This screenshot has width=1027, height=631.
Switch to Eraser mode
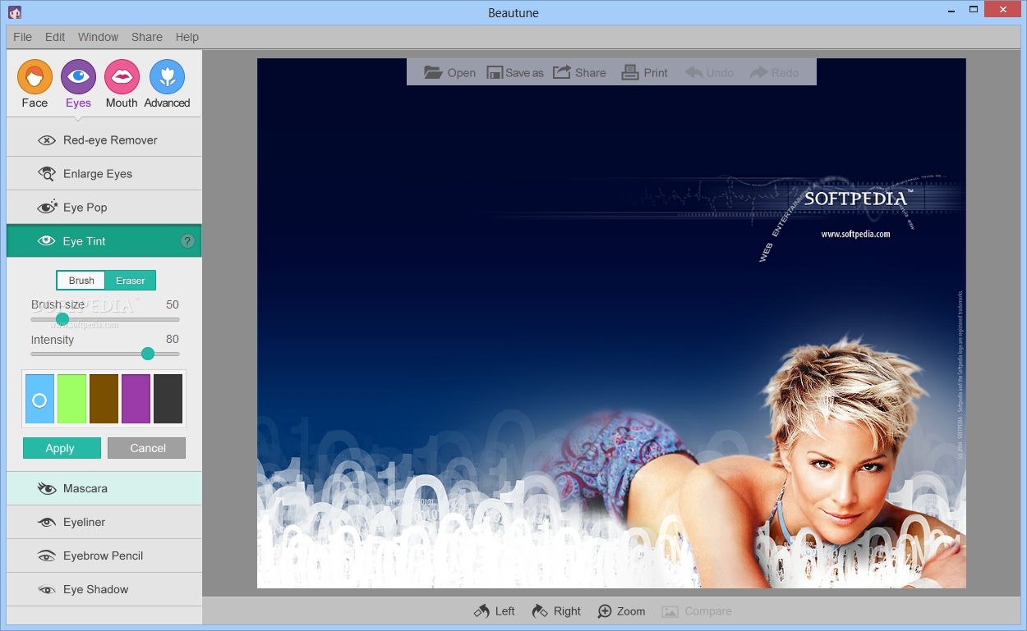[131, 281]
